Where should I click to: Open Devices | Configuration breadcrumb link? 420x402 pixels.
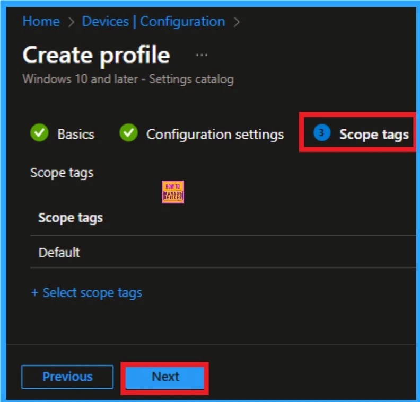click(153, 21)
